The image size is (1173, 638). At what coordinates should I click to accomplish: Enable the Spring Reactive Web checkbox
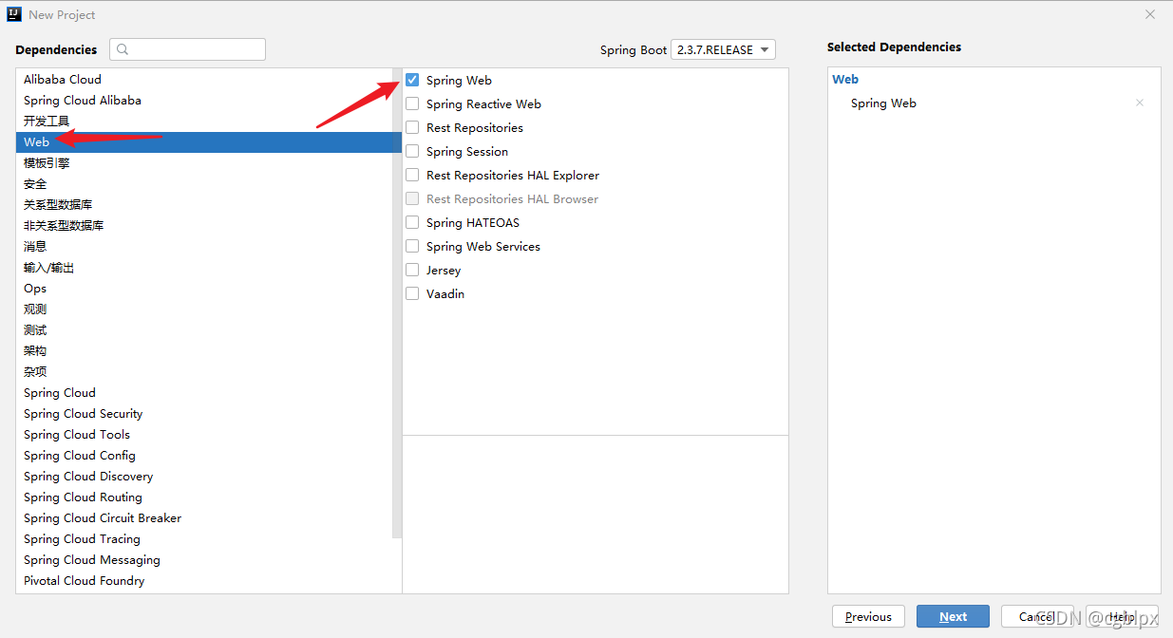412,103
